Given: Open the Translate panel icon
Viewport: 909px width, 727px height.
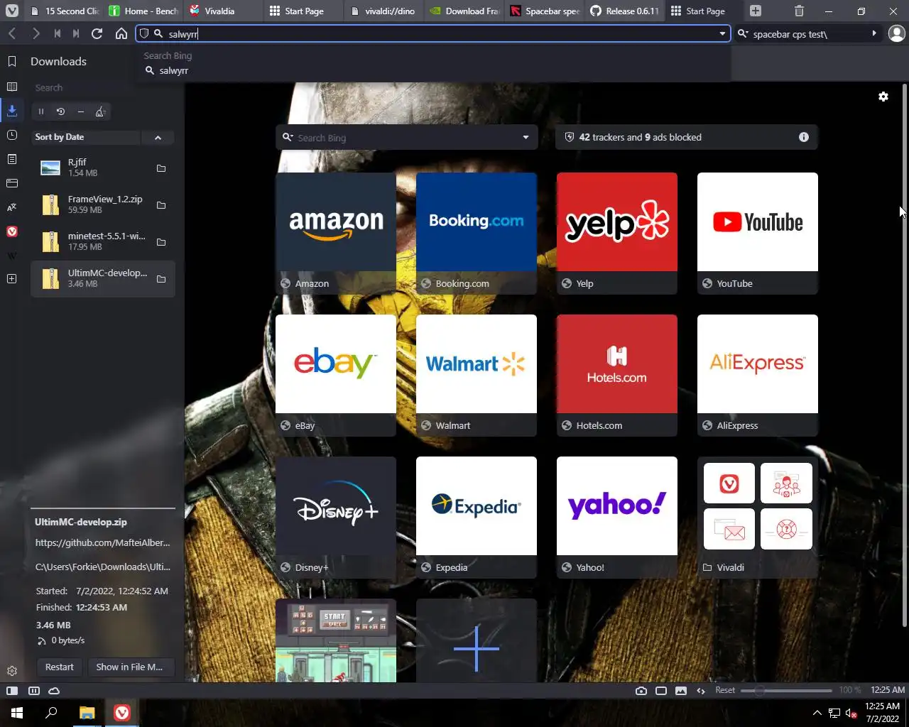Looking at the screenshot, I should click(12, 207).
